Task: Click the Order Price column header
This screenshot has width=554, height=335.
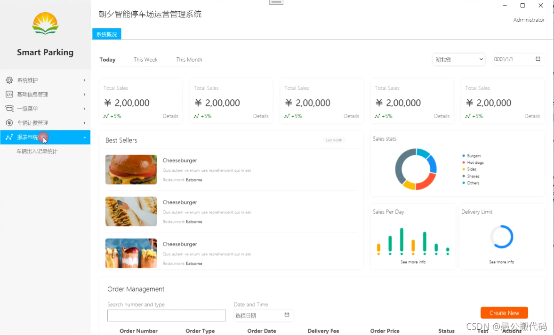Action: pyautogui.click(x=385, y=331)
